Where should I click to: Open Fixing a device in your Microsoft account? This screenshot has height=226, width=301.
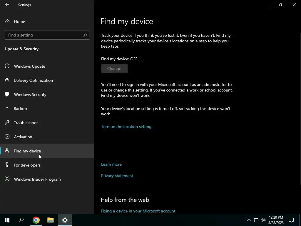pyautogui.click(x=138, y=211)
